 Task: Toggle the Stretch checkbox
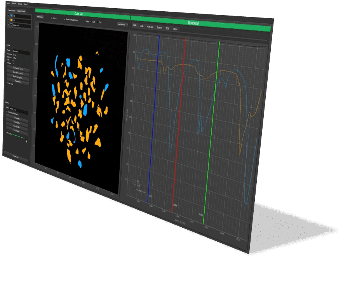pos(51,18)
